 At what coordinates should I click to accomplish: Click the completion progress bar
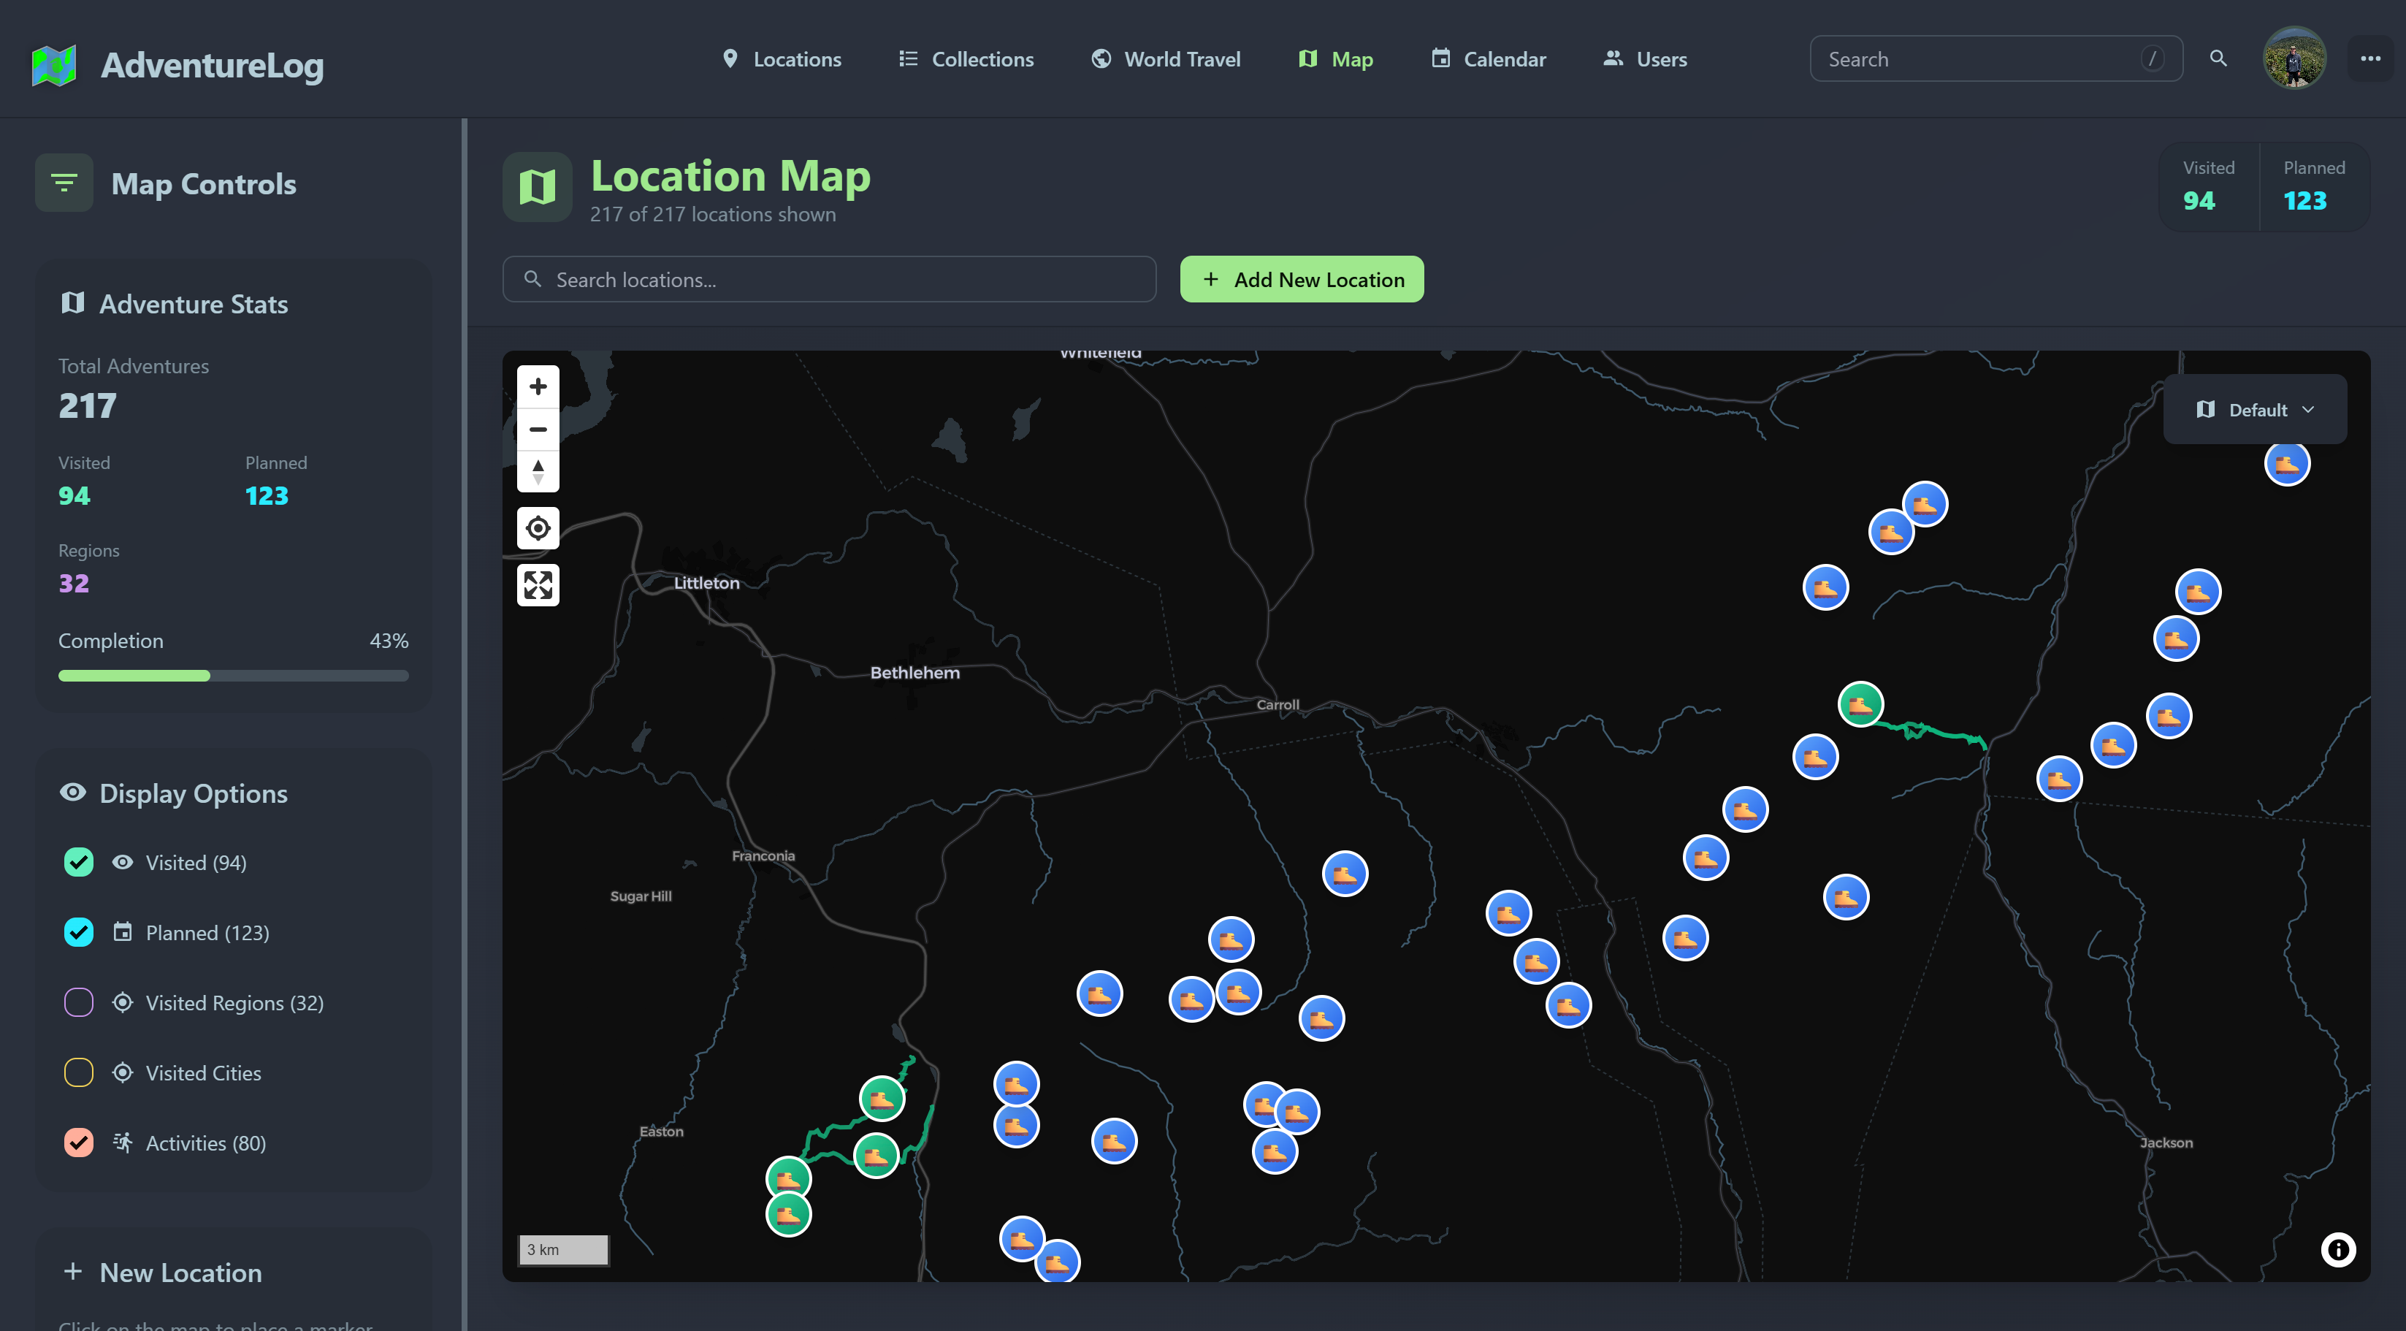pyautogui.click(x=232, y=675)
